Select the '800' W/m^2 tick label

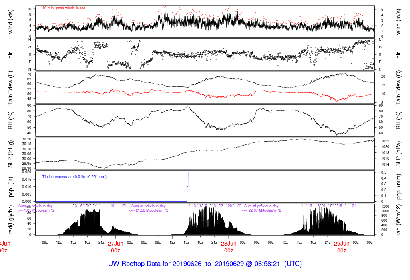384,216
